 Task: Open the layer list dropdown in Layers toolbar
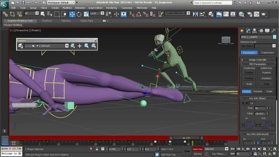point(67,46)
